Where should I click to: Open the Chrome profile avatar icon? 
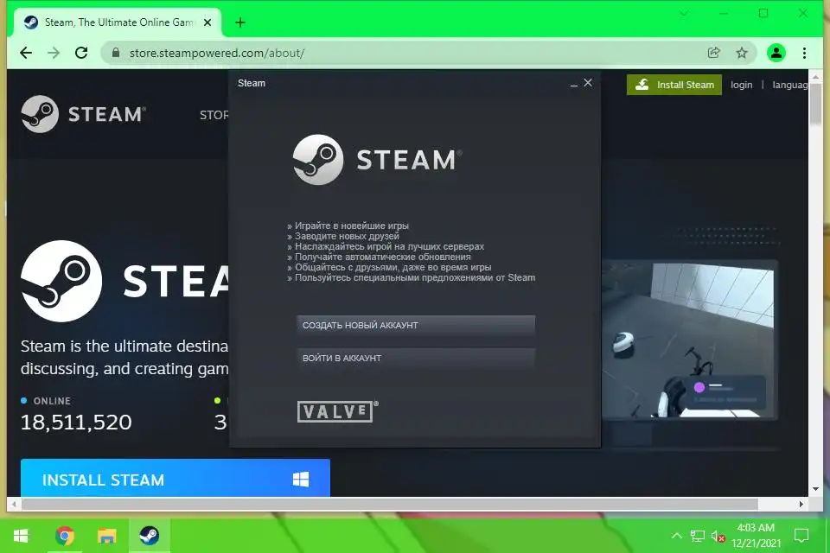[x=776, y=53]
